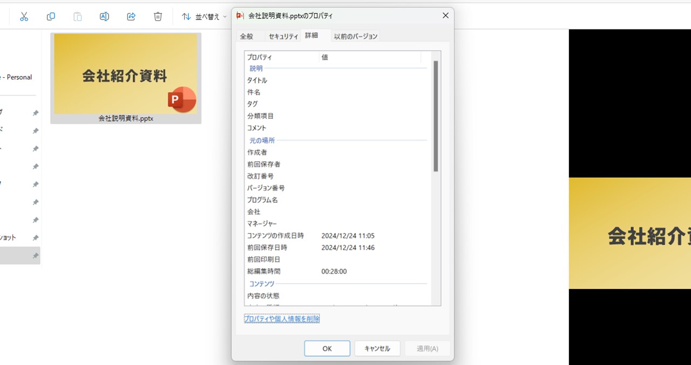The image size is (691, 365).
Task: Select the 会社説明資料.pptx file thumbnail
Action: click(x=126, y=78)
